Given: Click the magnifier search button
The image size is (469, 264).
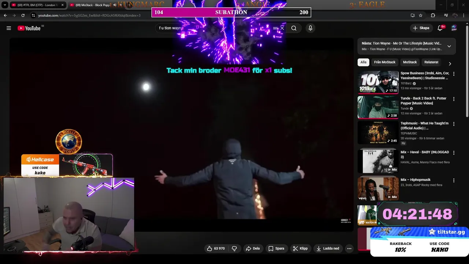Looking at the screenshot, I should click(x=294, y=28).
